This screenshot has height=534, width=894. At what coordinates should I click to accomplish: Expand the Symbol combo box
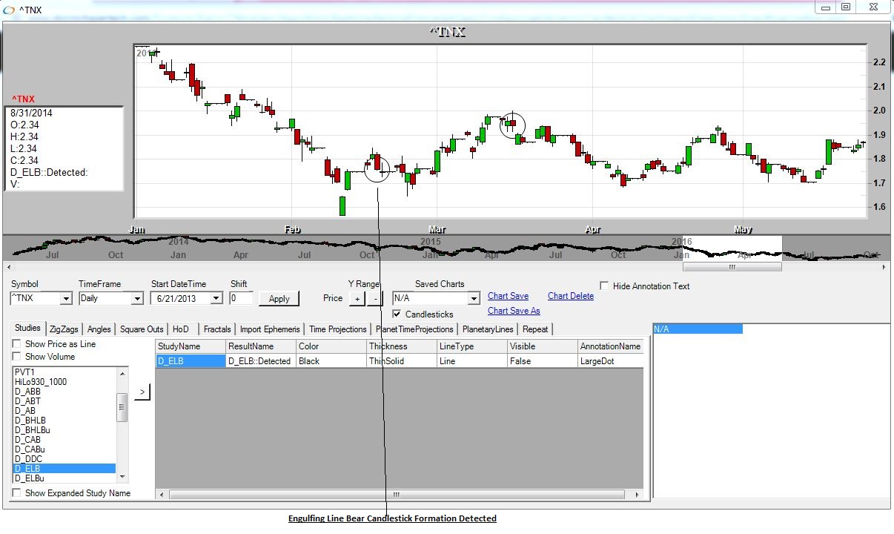(x=65, y=299)
